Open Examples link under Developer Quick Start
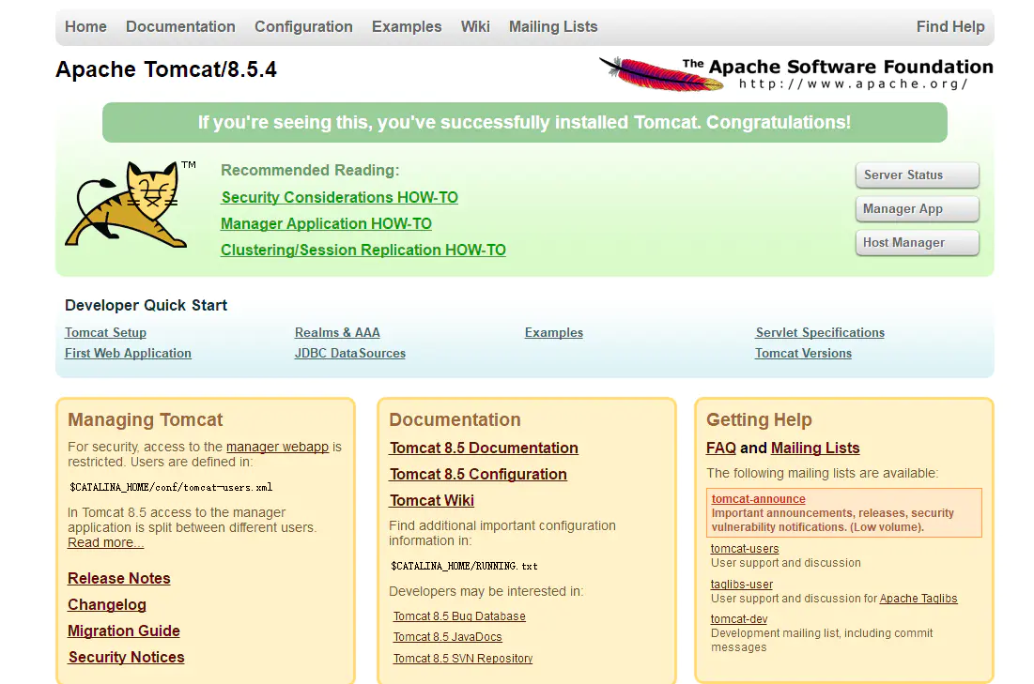This screenshot has height=684, width=1034. 554,333
